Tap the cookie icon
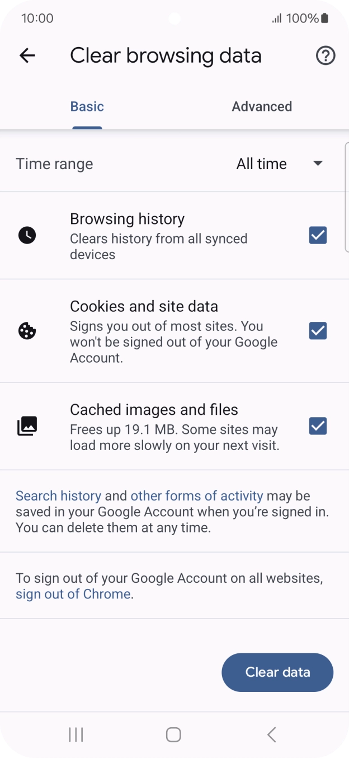The width and height of the screenshot is (349, 758). click(27, 331)
